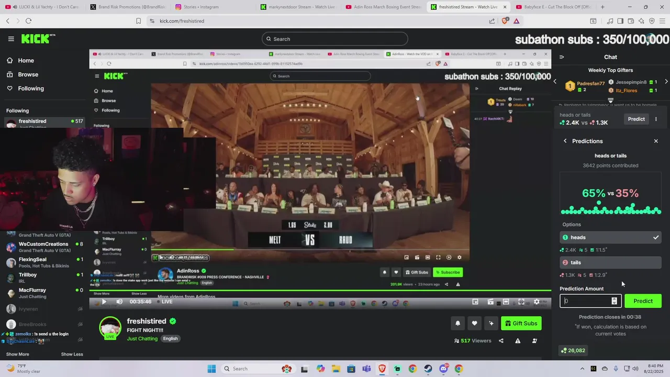Open a new browser tab
This screenshot has height=377, width=670.
point(602,7)
